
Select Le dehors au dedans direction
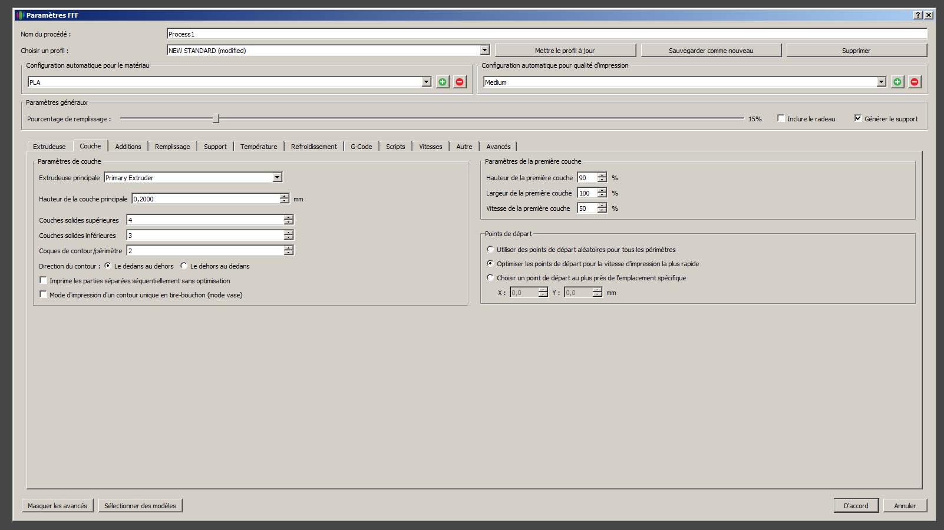click(184, 266)
